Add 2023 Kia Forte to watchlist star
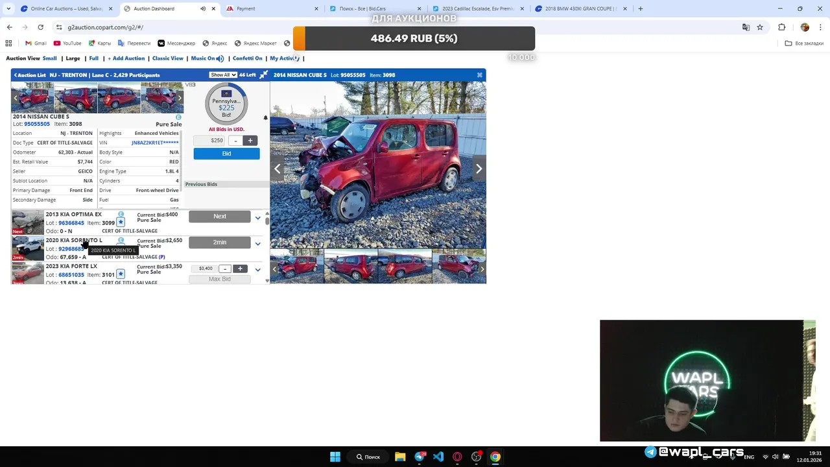This screenshot has height=467, width=830. pyautogui.click(x=121, y=274)
